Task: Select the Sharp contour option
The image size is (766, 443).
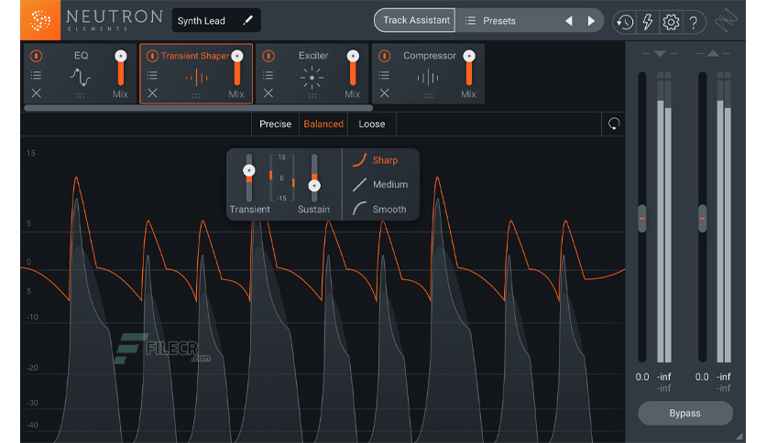Action: click(385, 160)
